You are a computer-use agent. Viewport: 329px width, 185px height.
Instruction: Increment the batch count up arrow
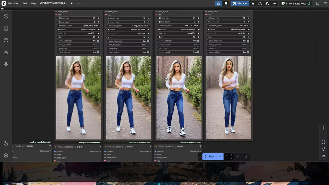[231, 155]
